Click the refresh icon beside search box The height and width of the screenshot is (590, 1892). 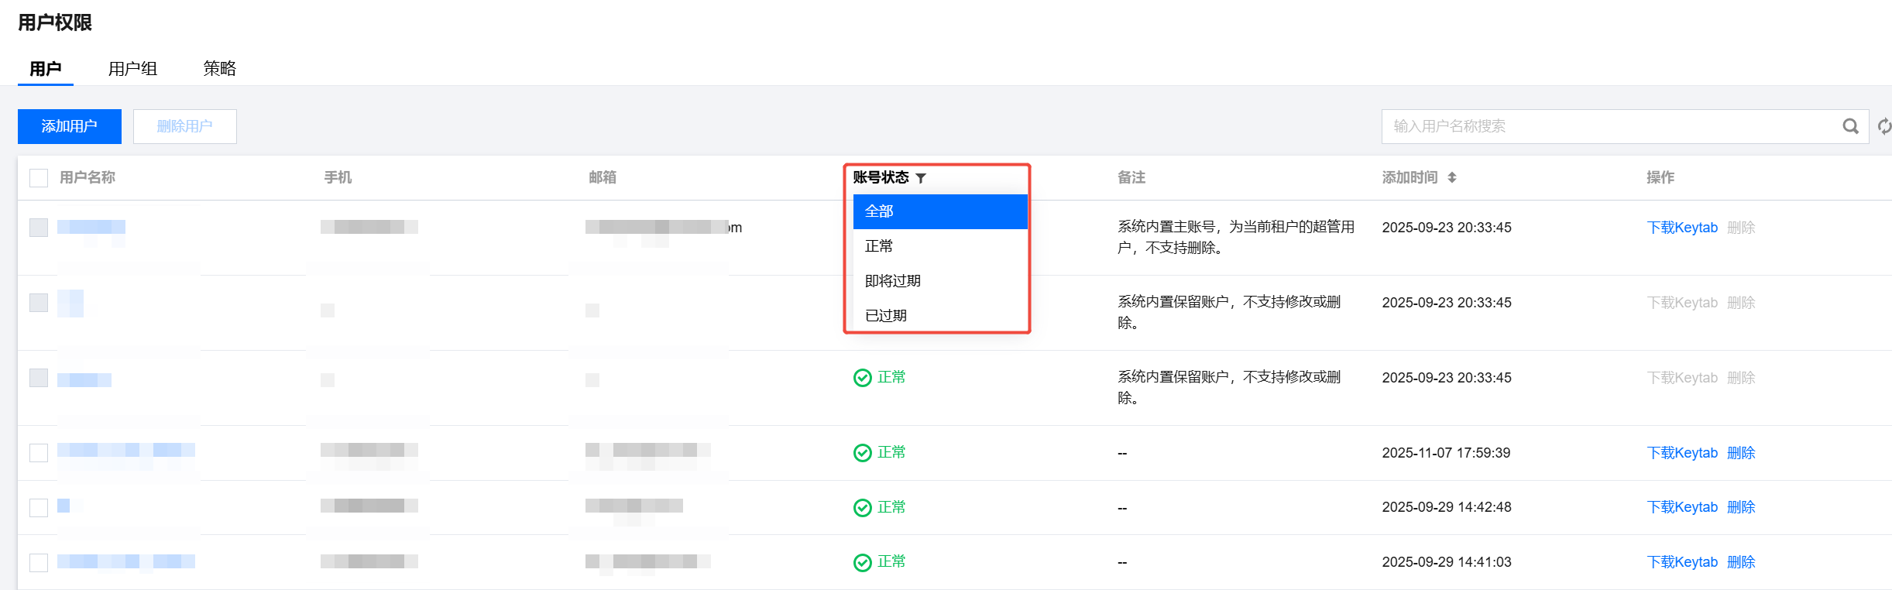click(1883, 126)
